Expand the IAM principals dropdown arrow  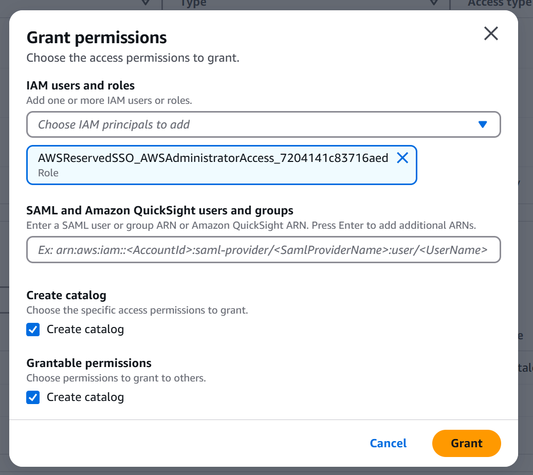[482, 124]
